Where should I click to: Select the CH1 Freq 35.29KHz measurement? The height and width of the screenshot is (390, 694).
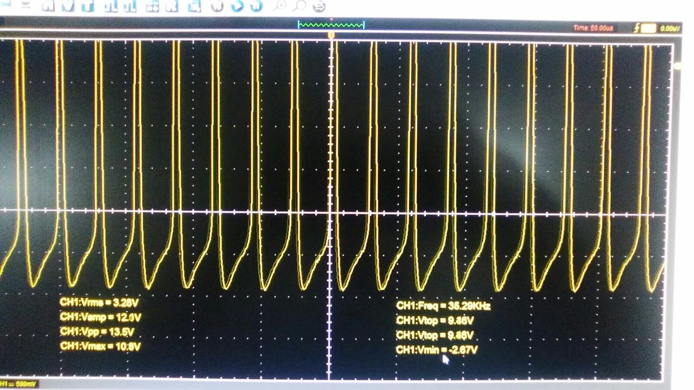(443, 306)
